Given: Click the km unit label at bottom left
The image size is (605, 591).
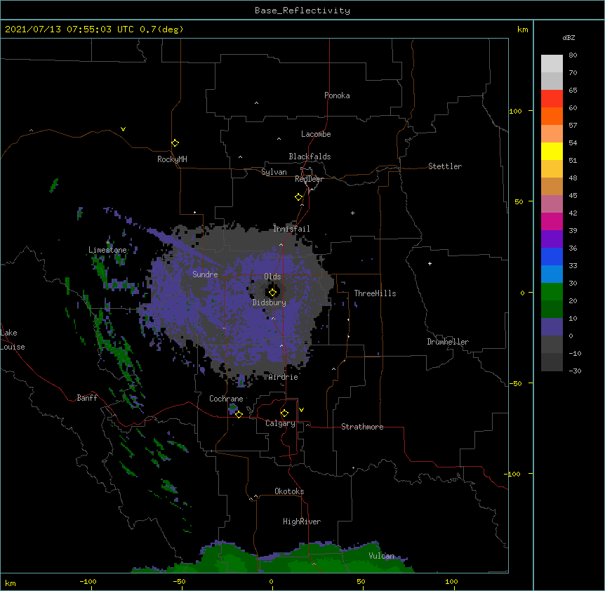Looking at the screenshot, I should [11, 583].
